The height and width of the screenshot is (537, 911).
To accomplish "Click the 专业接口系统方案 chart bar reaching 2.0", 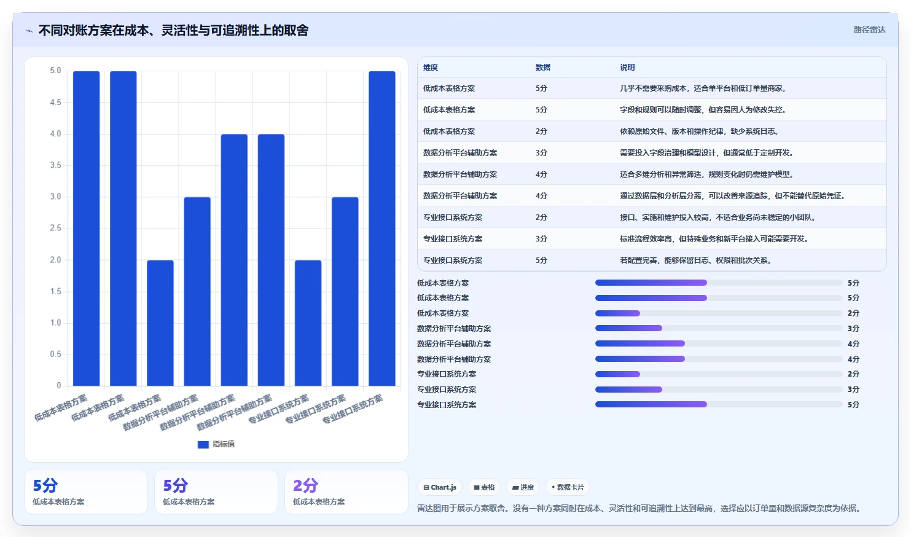I will pos(308,323).
